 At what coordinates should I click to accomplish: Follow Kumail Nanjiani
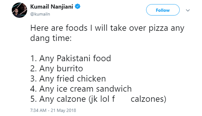[x=163, y=10]
